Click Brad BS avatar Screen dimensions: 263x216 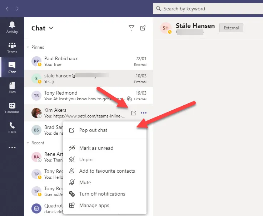click(36, 130)
